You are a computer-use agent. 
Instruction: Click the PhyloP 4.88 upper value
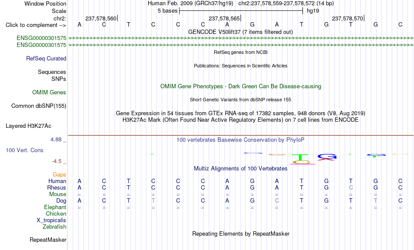point(56,140)
